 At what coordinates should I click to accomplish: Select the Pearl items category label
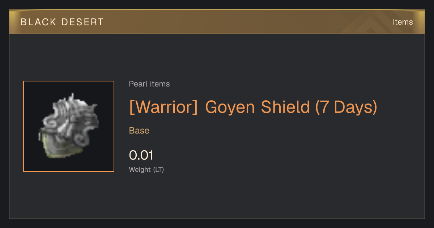click(149, 84)
